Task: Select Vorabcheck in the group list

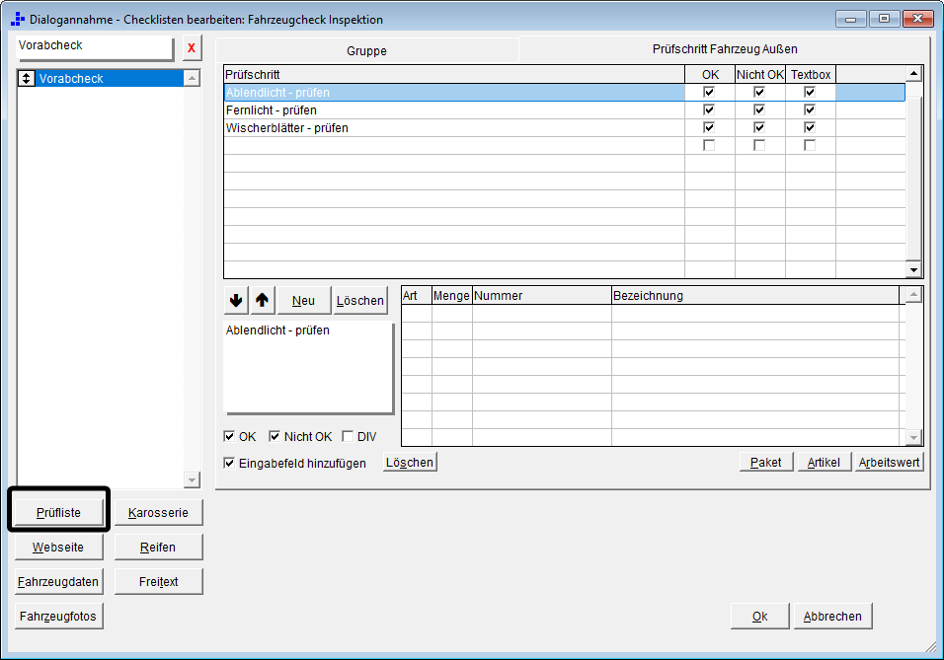Action: coord(101,78)
